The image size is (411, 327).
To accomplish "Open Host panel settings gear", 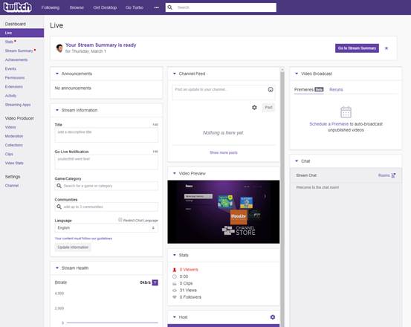I will 273,317.
